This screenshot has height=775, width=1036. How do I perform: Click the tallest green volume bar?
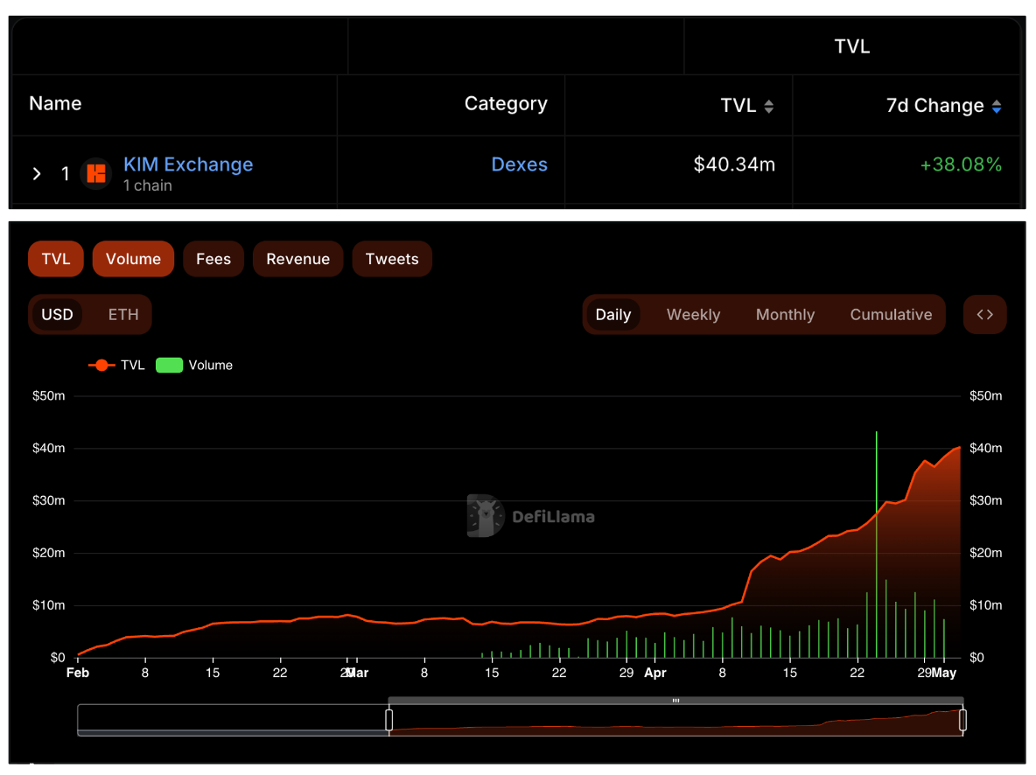[876, 544]
